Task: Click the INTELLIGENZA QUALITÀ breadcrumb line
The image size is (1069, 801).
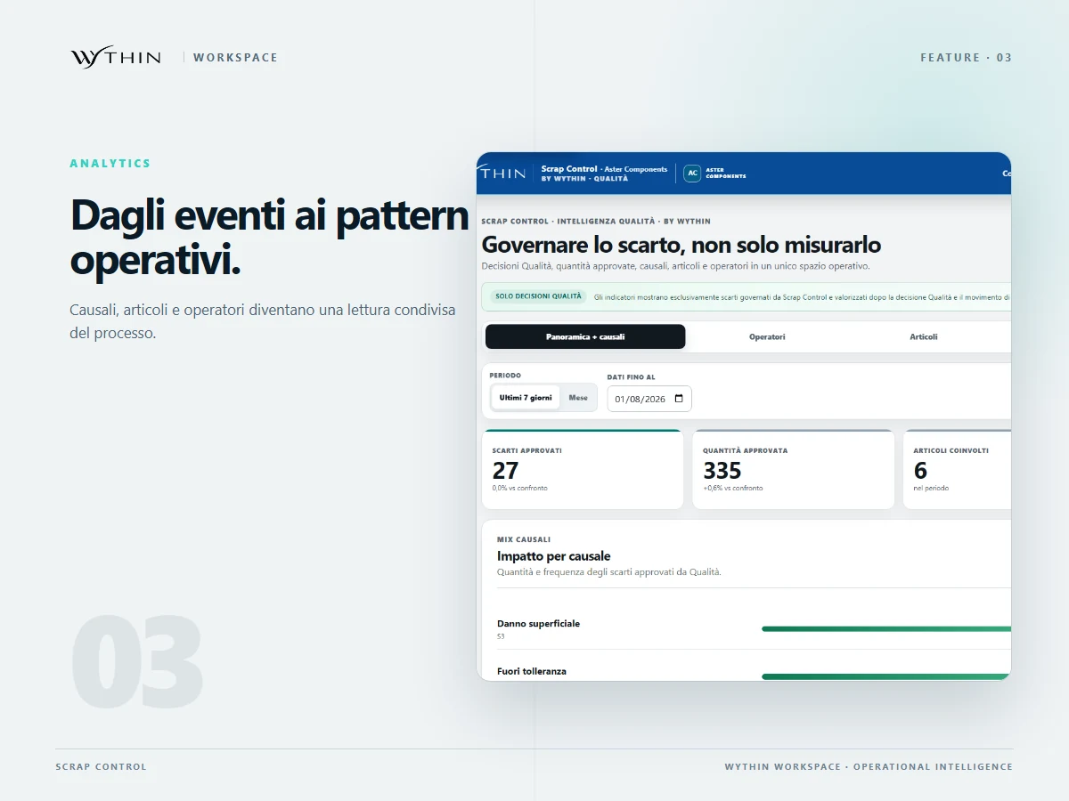Action: (x=596, y=222)
